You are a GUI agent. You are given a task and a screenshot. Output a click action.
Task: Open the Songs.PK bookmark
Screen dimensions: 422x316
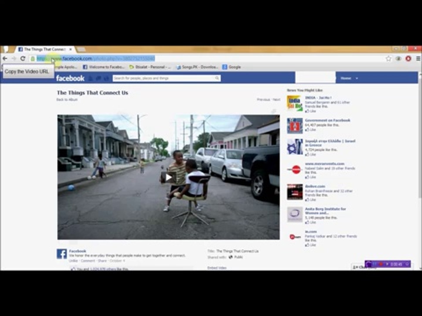[x=197, y=67]
